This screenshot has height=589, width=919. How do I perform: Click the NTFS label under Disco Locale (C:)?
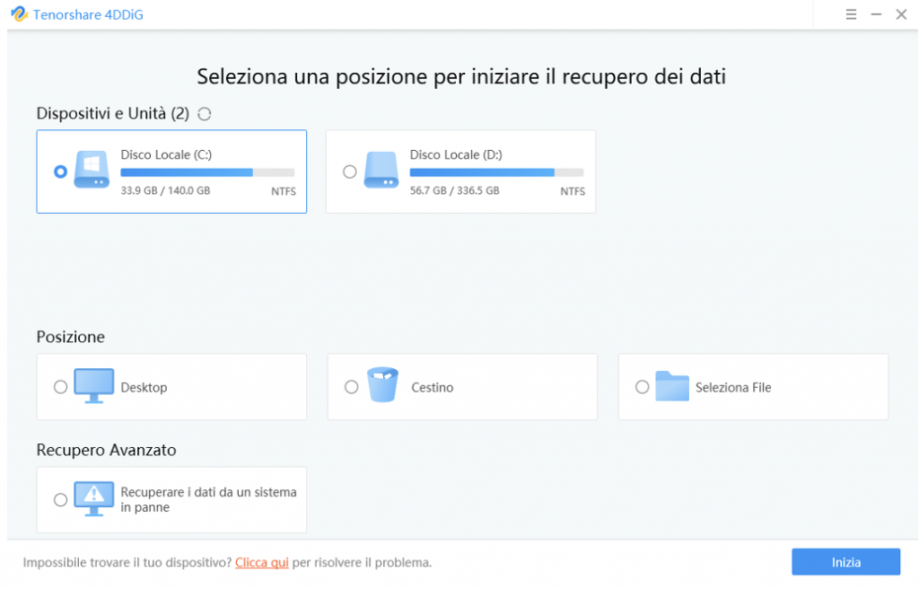pyautogui.click(x=283, y=191)
